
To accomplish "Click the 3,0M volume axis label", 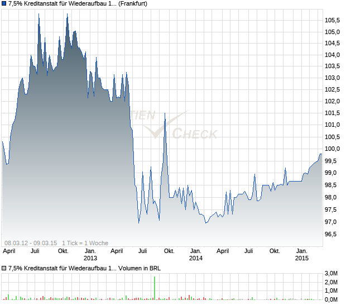I will [331, 274].
